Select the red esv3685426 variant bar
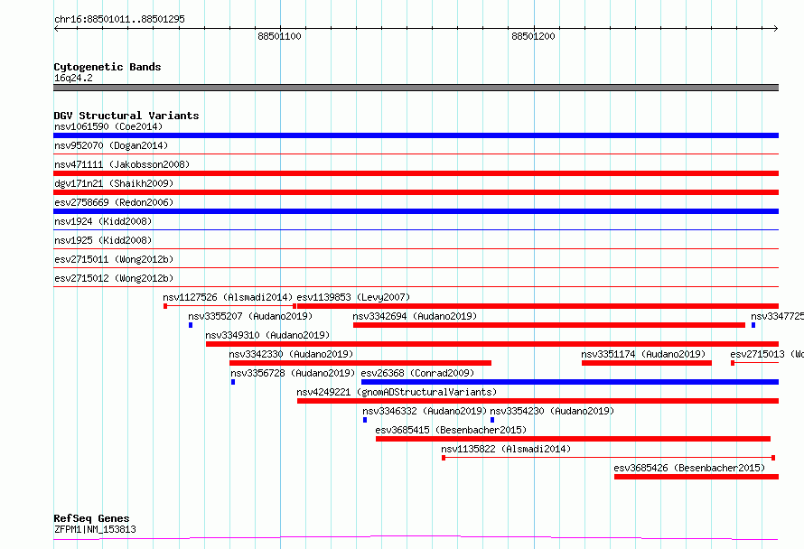 (x=696, y=478)
